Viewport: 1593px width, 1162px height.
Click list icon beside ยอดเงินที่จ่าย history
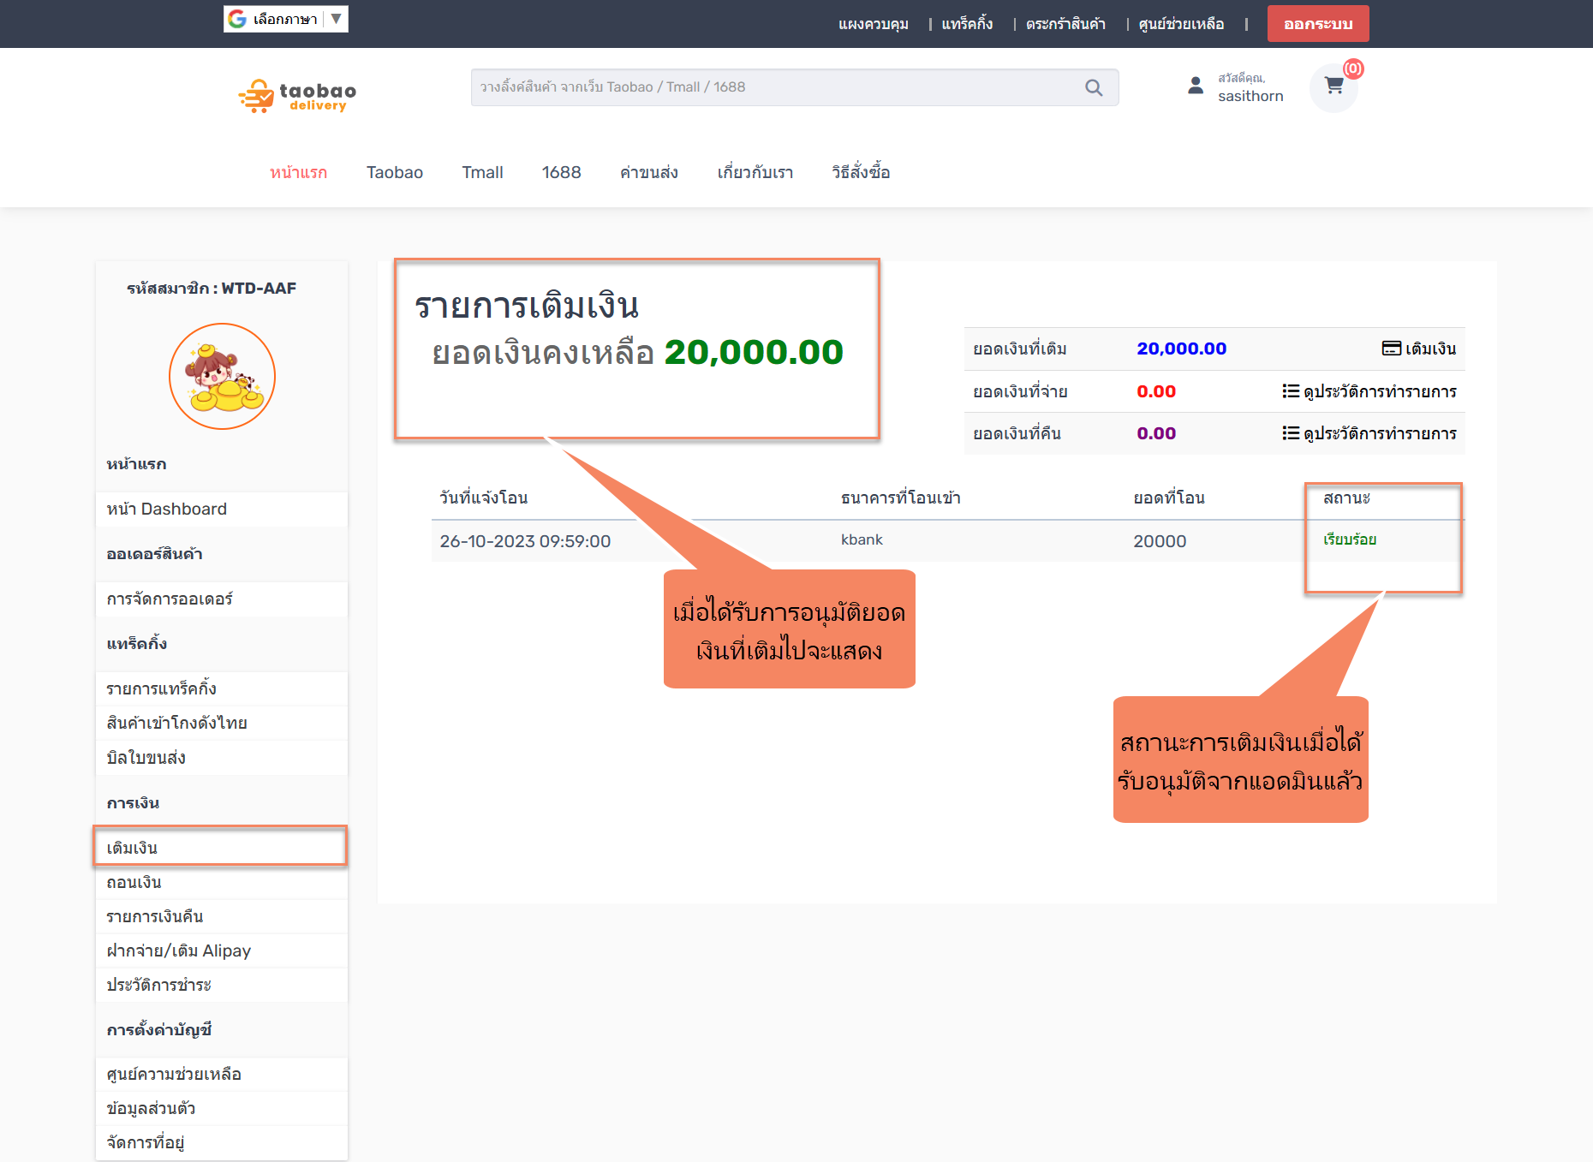[x=1290, y=391]
